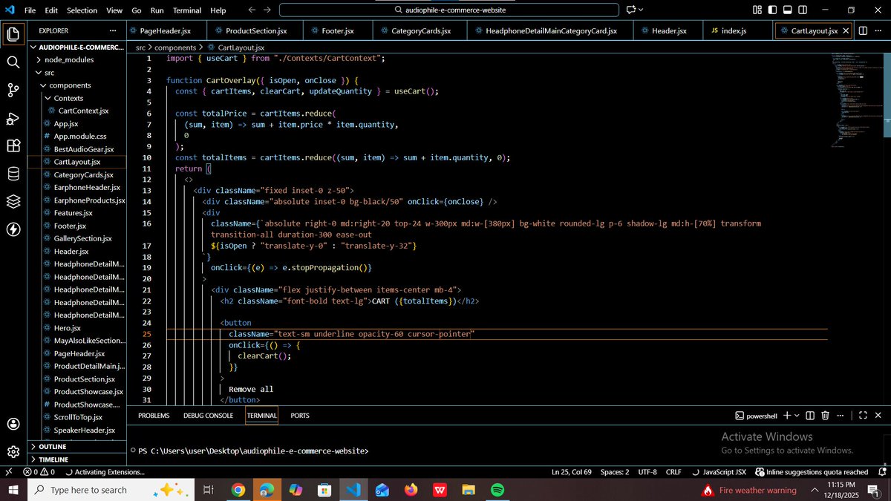Open the Manage gear in activity bar
891x501 pixels.
click(13, 451)
